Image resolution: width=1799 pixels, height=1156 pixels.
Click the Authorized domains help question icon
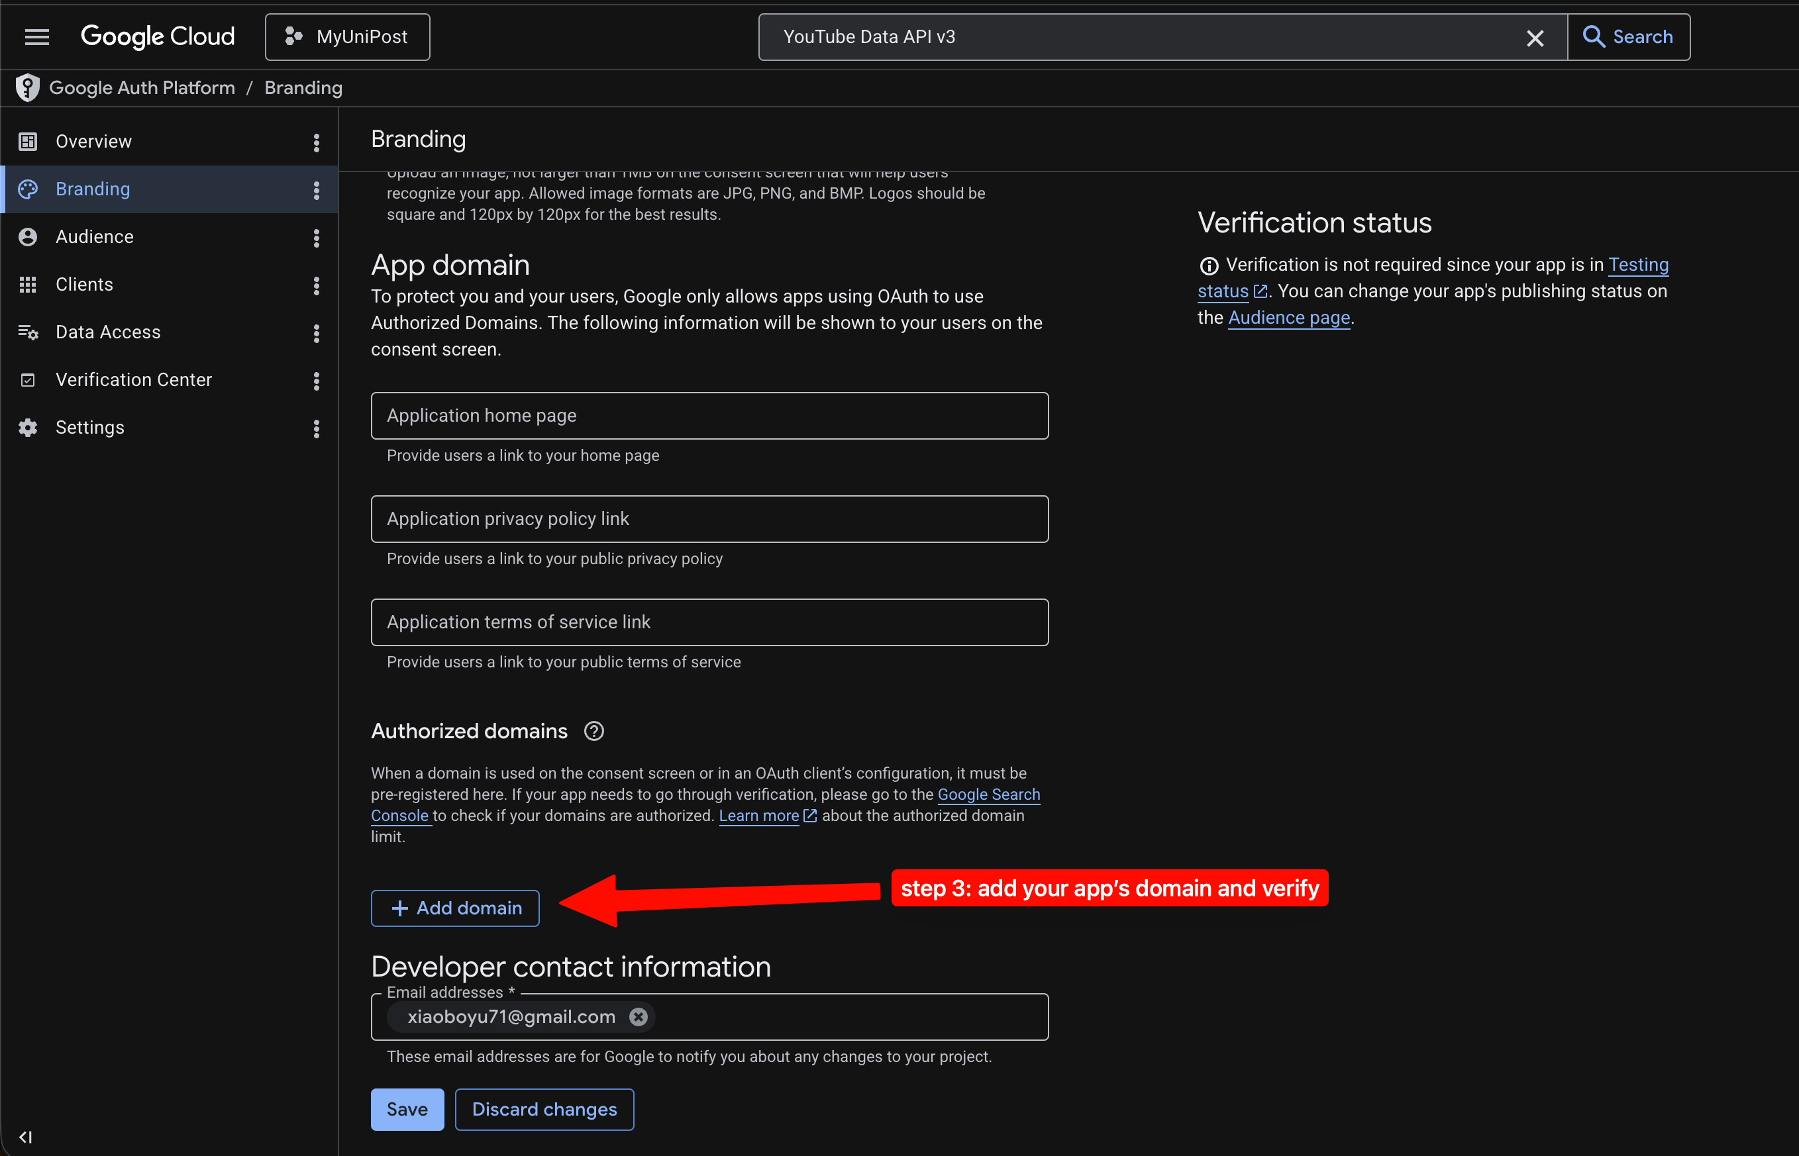click(x=594, y=731)
